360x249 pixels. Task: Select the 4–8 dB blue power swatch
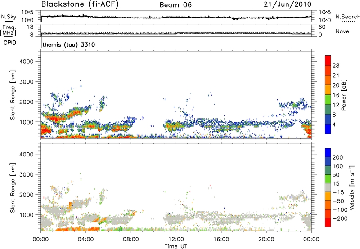click(328, 119)
